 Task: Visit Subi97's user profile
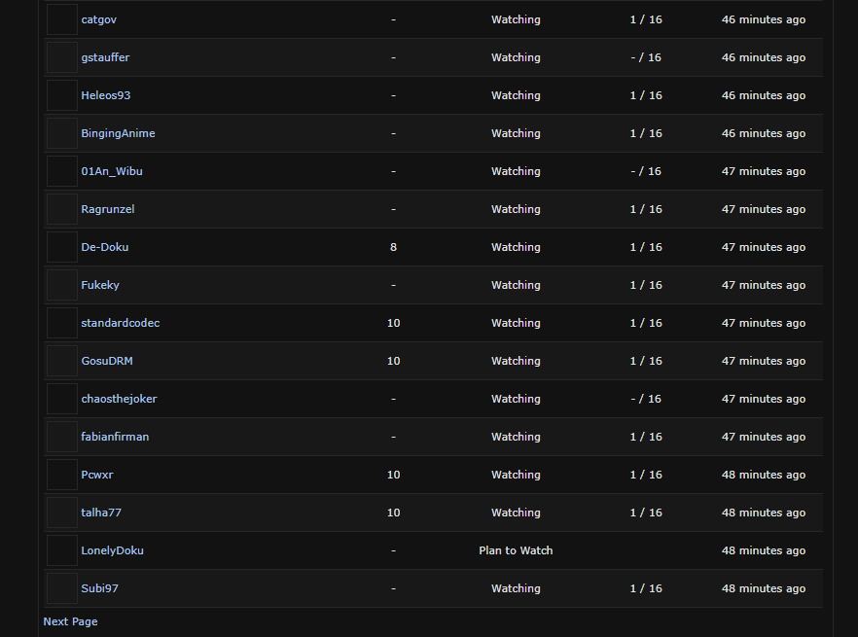click(x=100, y=588)
